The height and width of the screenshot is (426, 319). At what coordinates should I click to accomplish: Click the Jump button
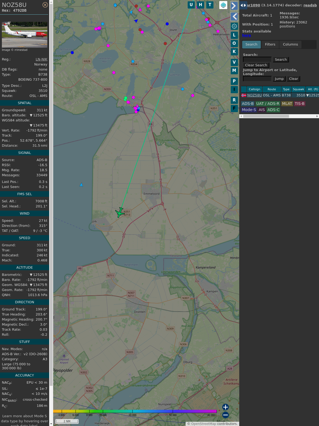coord(279,79)
